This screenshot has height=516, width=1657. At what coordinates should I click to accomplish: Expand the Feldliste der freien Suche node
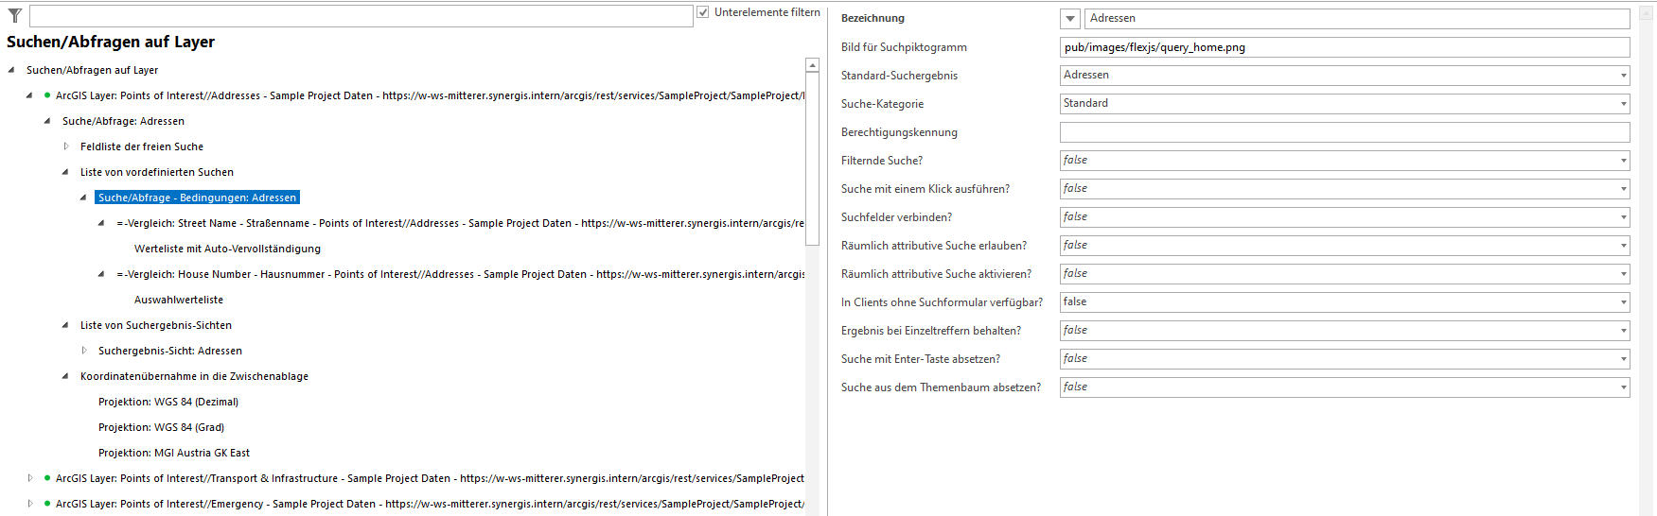point(66,146)
